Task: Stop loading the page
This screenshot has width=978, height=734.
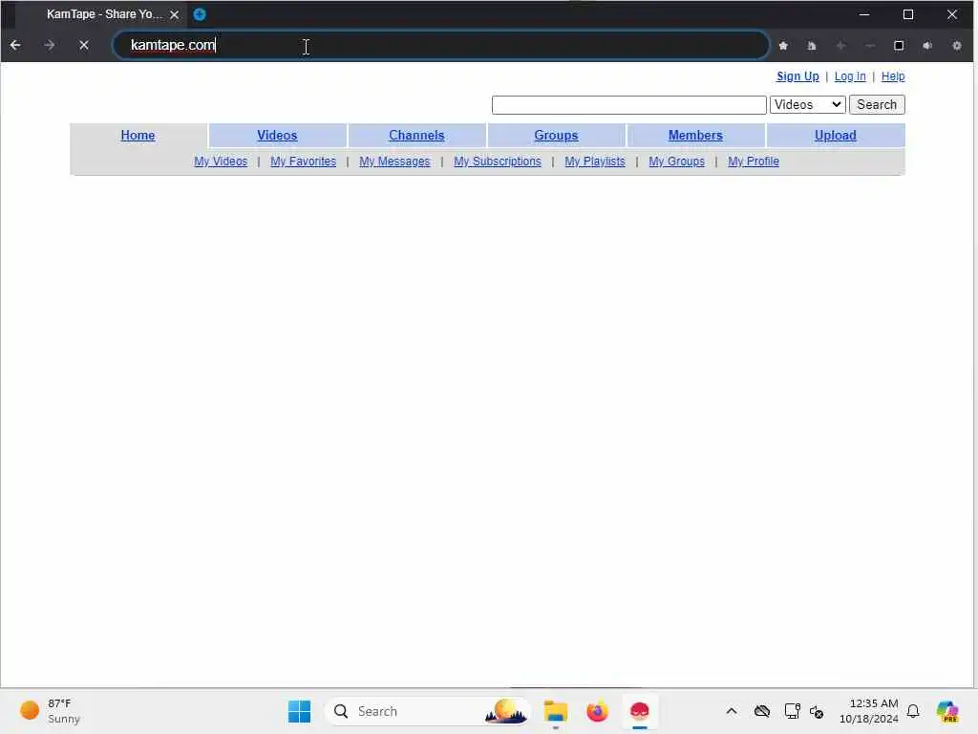Action: point(84,45)
